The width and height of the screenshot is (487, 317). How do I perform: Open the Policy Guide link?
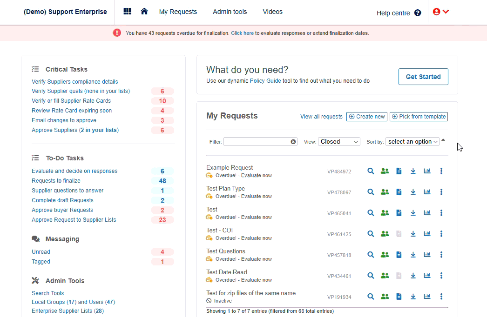pyautogui.click(x=265, y=81)
